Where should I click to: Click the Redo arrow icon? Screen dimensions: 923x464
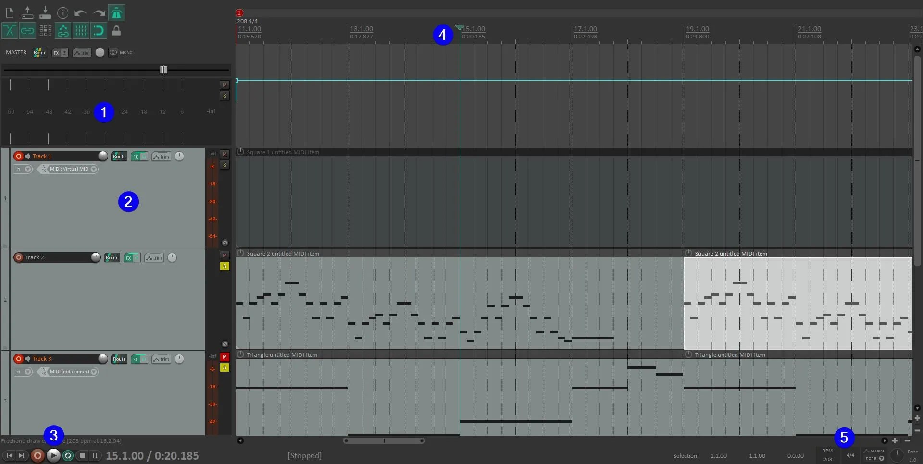coord(98,13)
